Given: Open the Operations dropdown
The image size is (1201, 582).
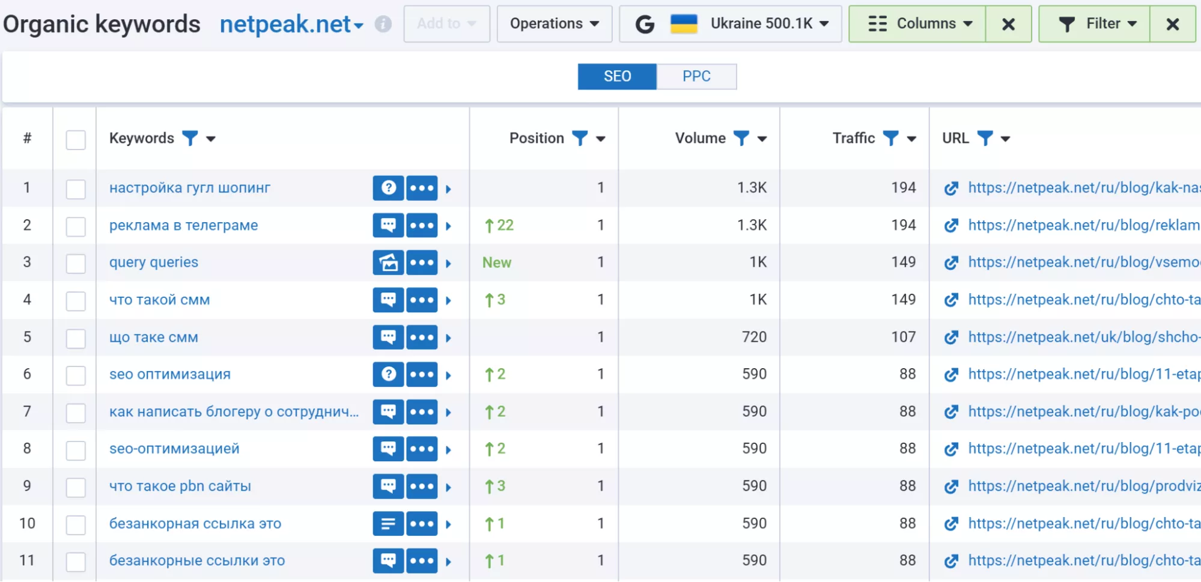Looking at the screenshot, I should coord(554,24).
